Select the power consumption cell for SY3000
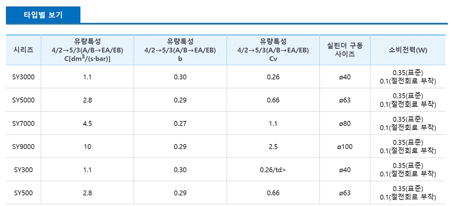 (409, 77)
